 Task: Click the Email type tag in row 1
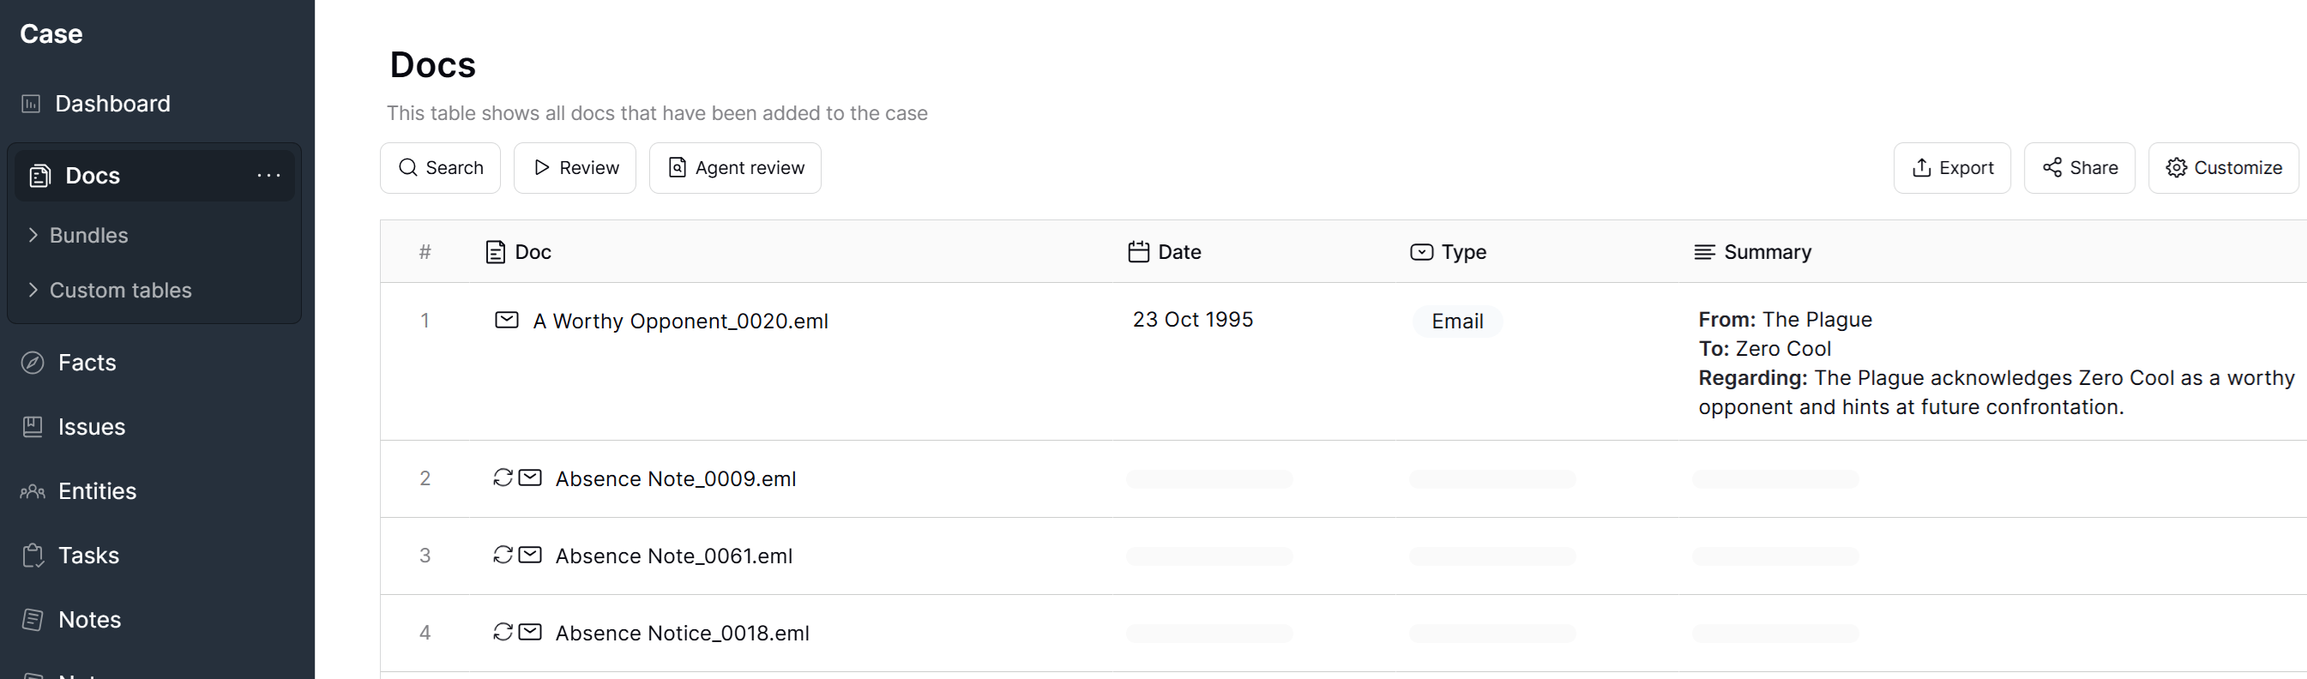[1456, 321]
